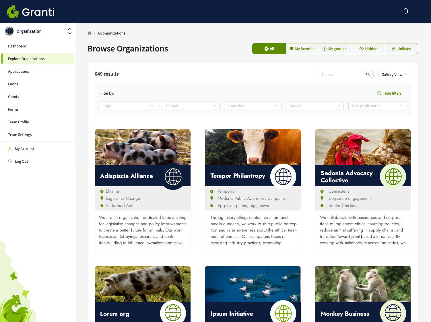Click inside the Search organizations field

(x=340, y=74)
